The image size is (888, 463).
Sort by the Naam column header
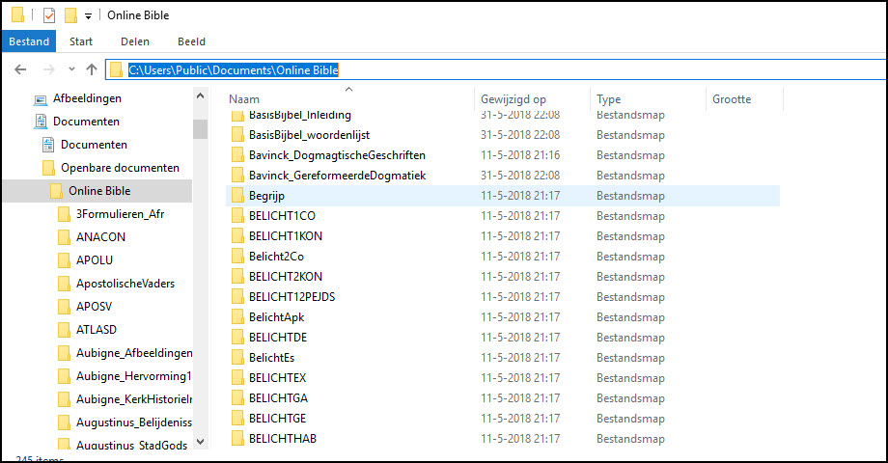[244, 99]
